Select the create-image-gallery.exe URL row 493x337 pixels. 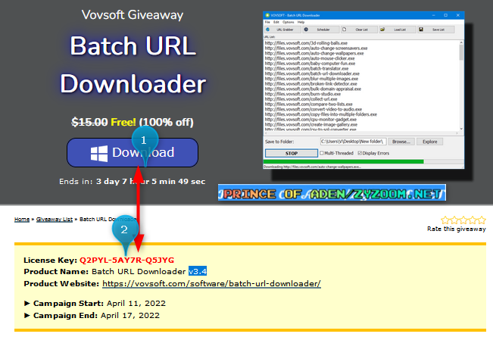311,124
